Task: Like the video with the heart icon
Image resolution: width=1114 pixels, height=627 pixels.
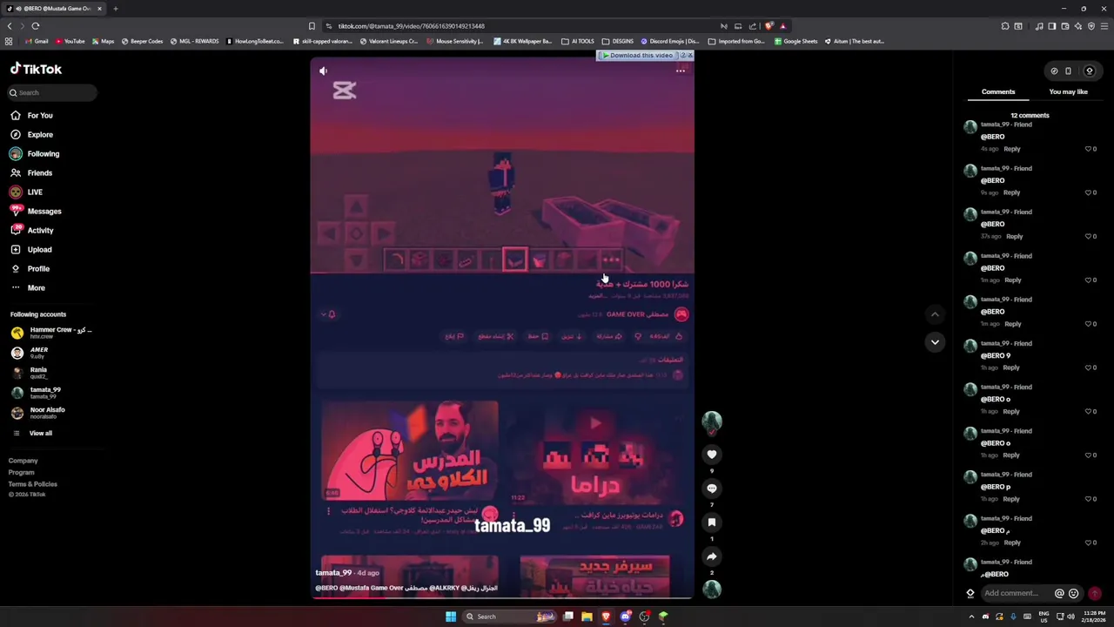Action: pos(712,455)
